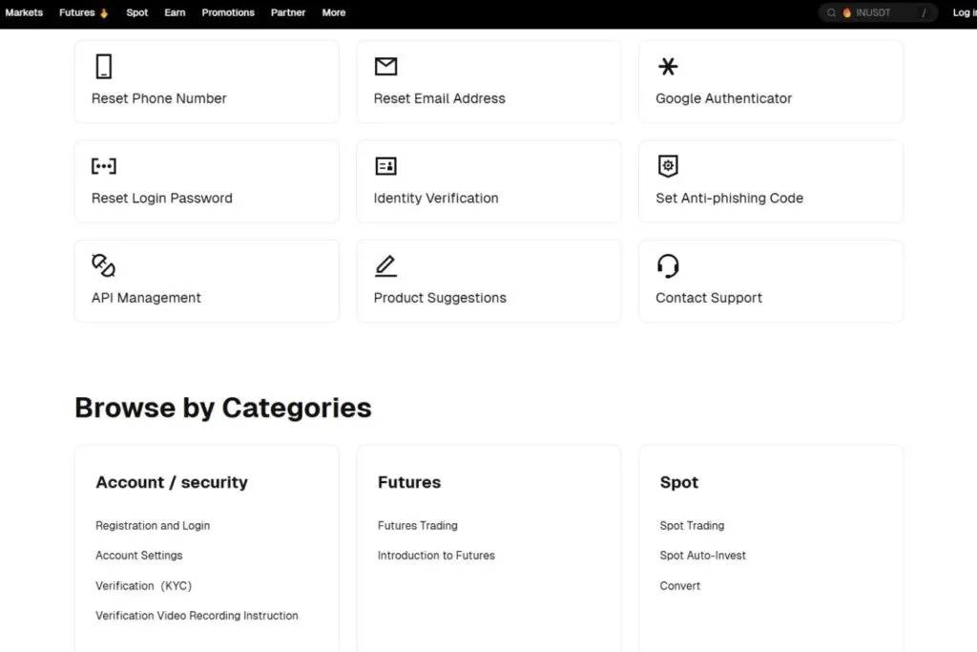Click the plug icon for API Management
Screen dimensions: 977x652
coord(103,265)
